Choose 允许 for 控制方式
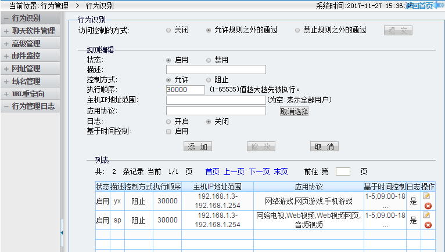 pos(168,80)
